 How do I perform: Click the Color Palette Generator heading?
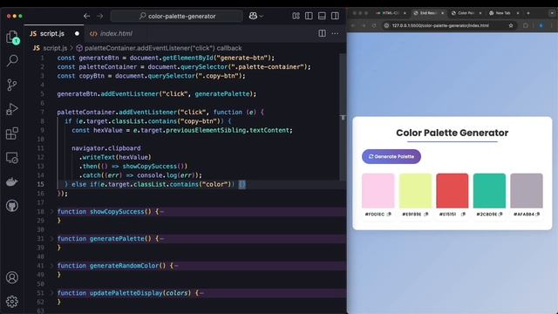453,133
